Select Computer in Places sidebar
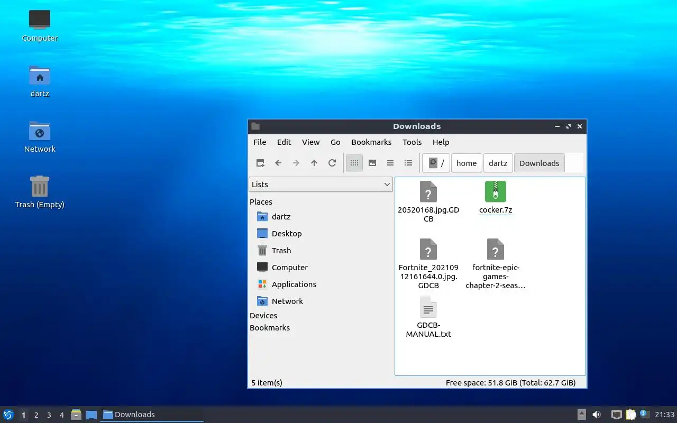 tap(321, 268)
